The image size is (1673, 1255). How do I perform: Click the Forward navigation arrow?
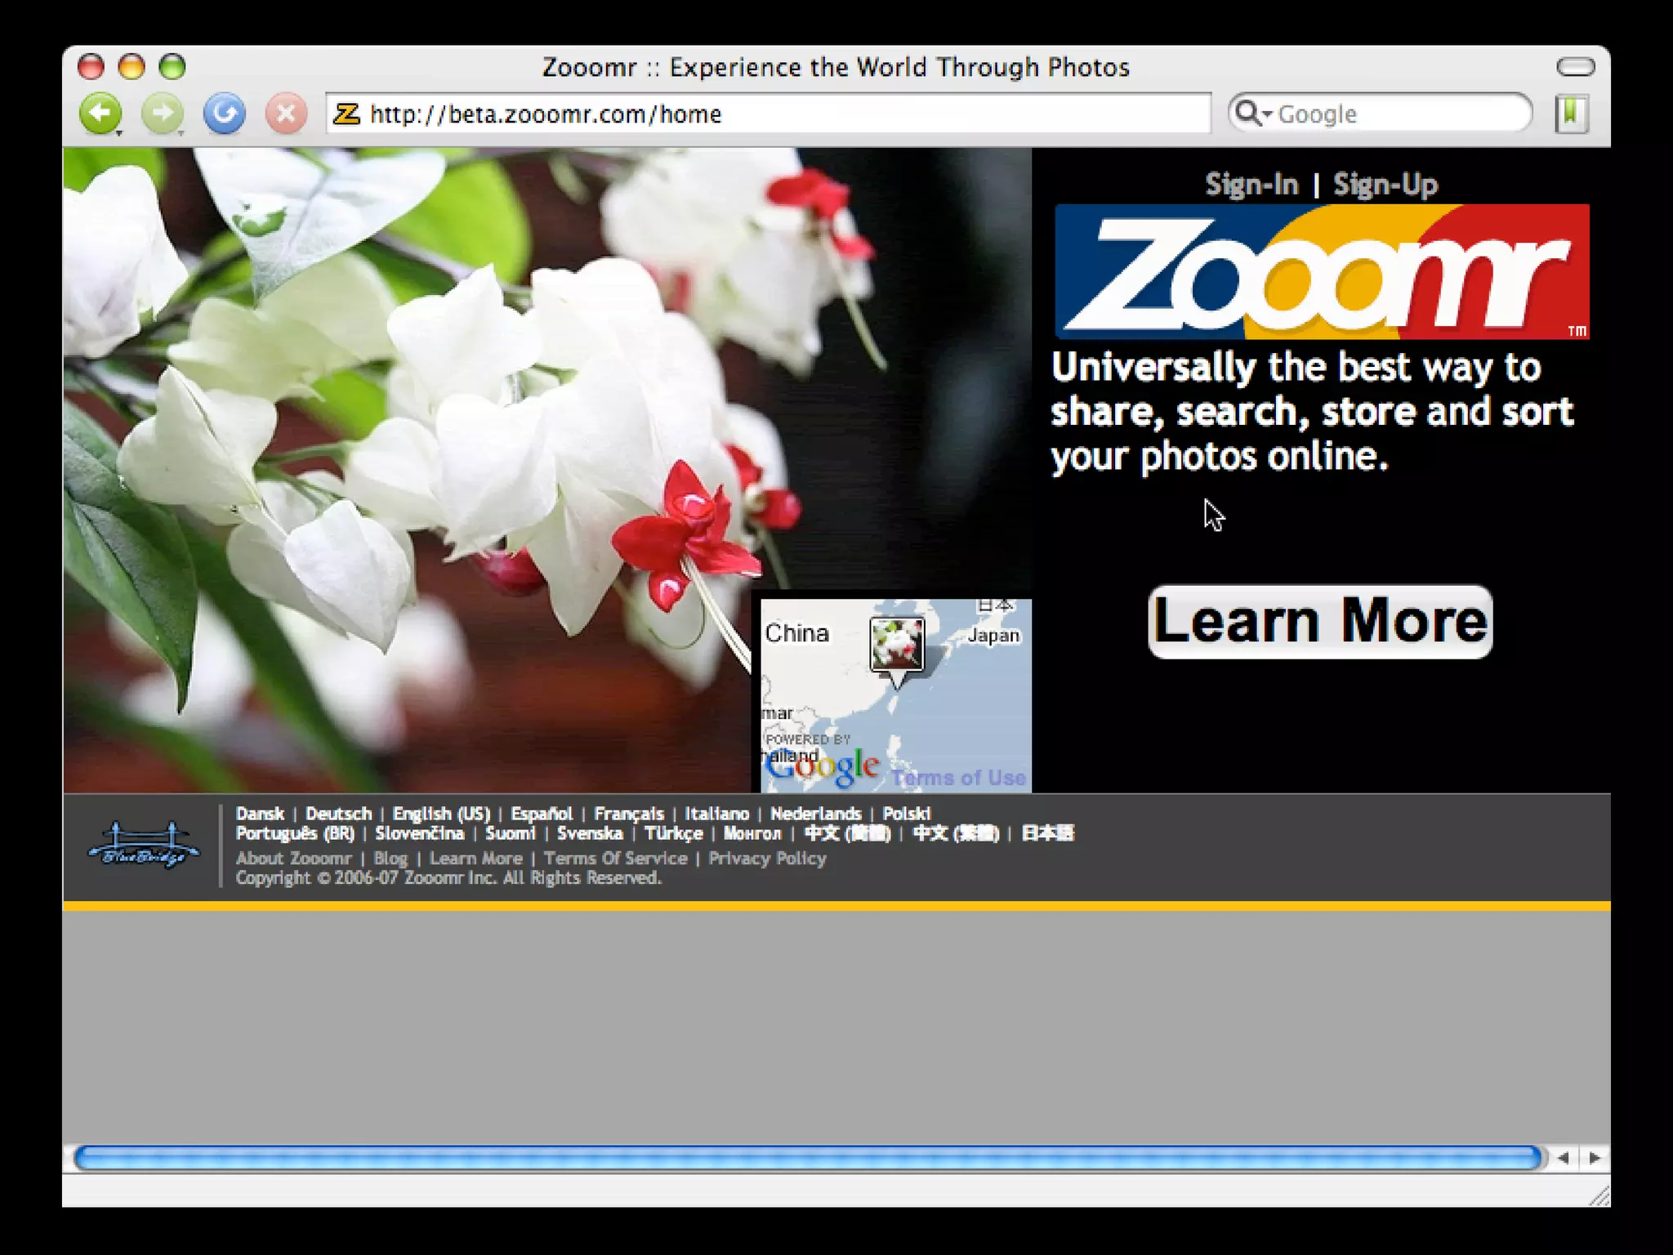[x=162, y=113]
